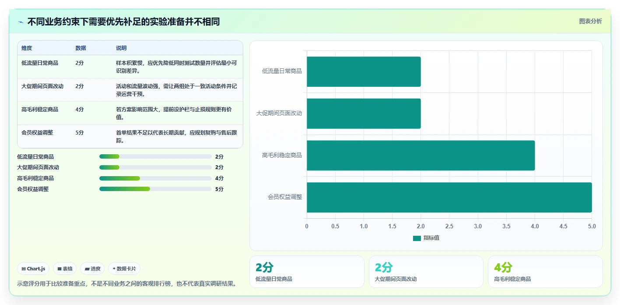Screen dimensions: 620x305
Task: Toggle the 指标值 legend swatch
Action: (417, 238)
